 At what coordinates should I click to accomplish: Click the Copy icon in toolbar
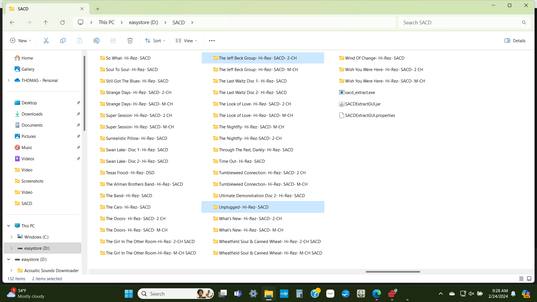(63, 41)
